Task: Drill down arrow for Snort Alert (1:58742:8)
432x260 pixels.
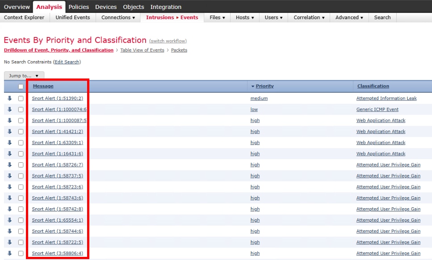Action: point(10,209)
